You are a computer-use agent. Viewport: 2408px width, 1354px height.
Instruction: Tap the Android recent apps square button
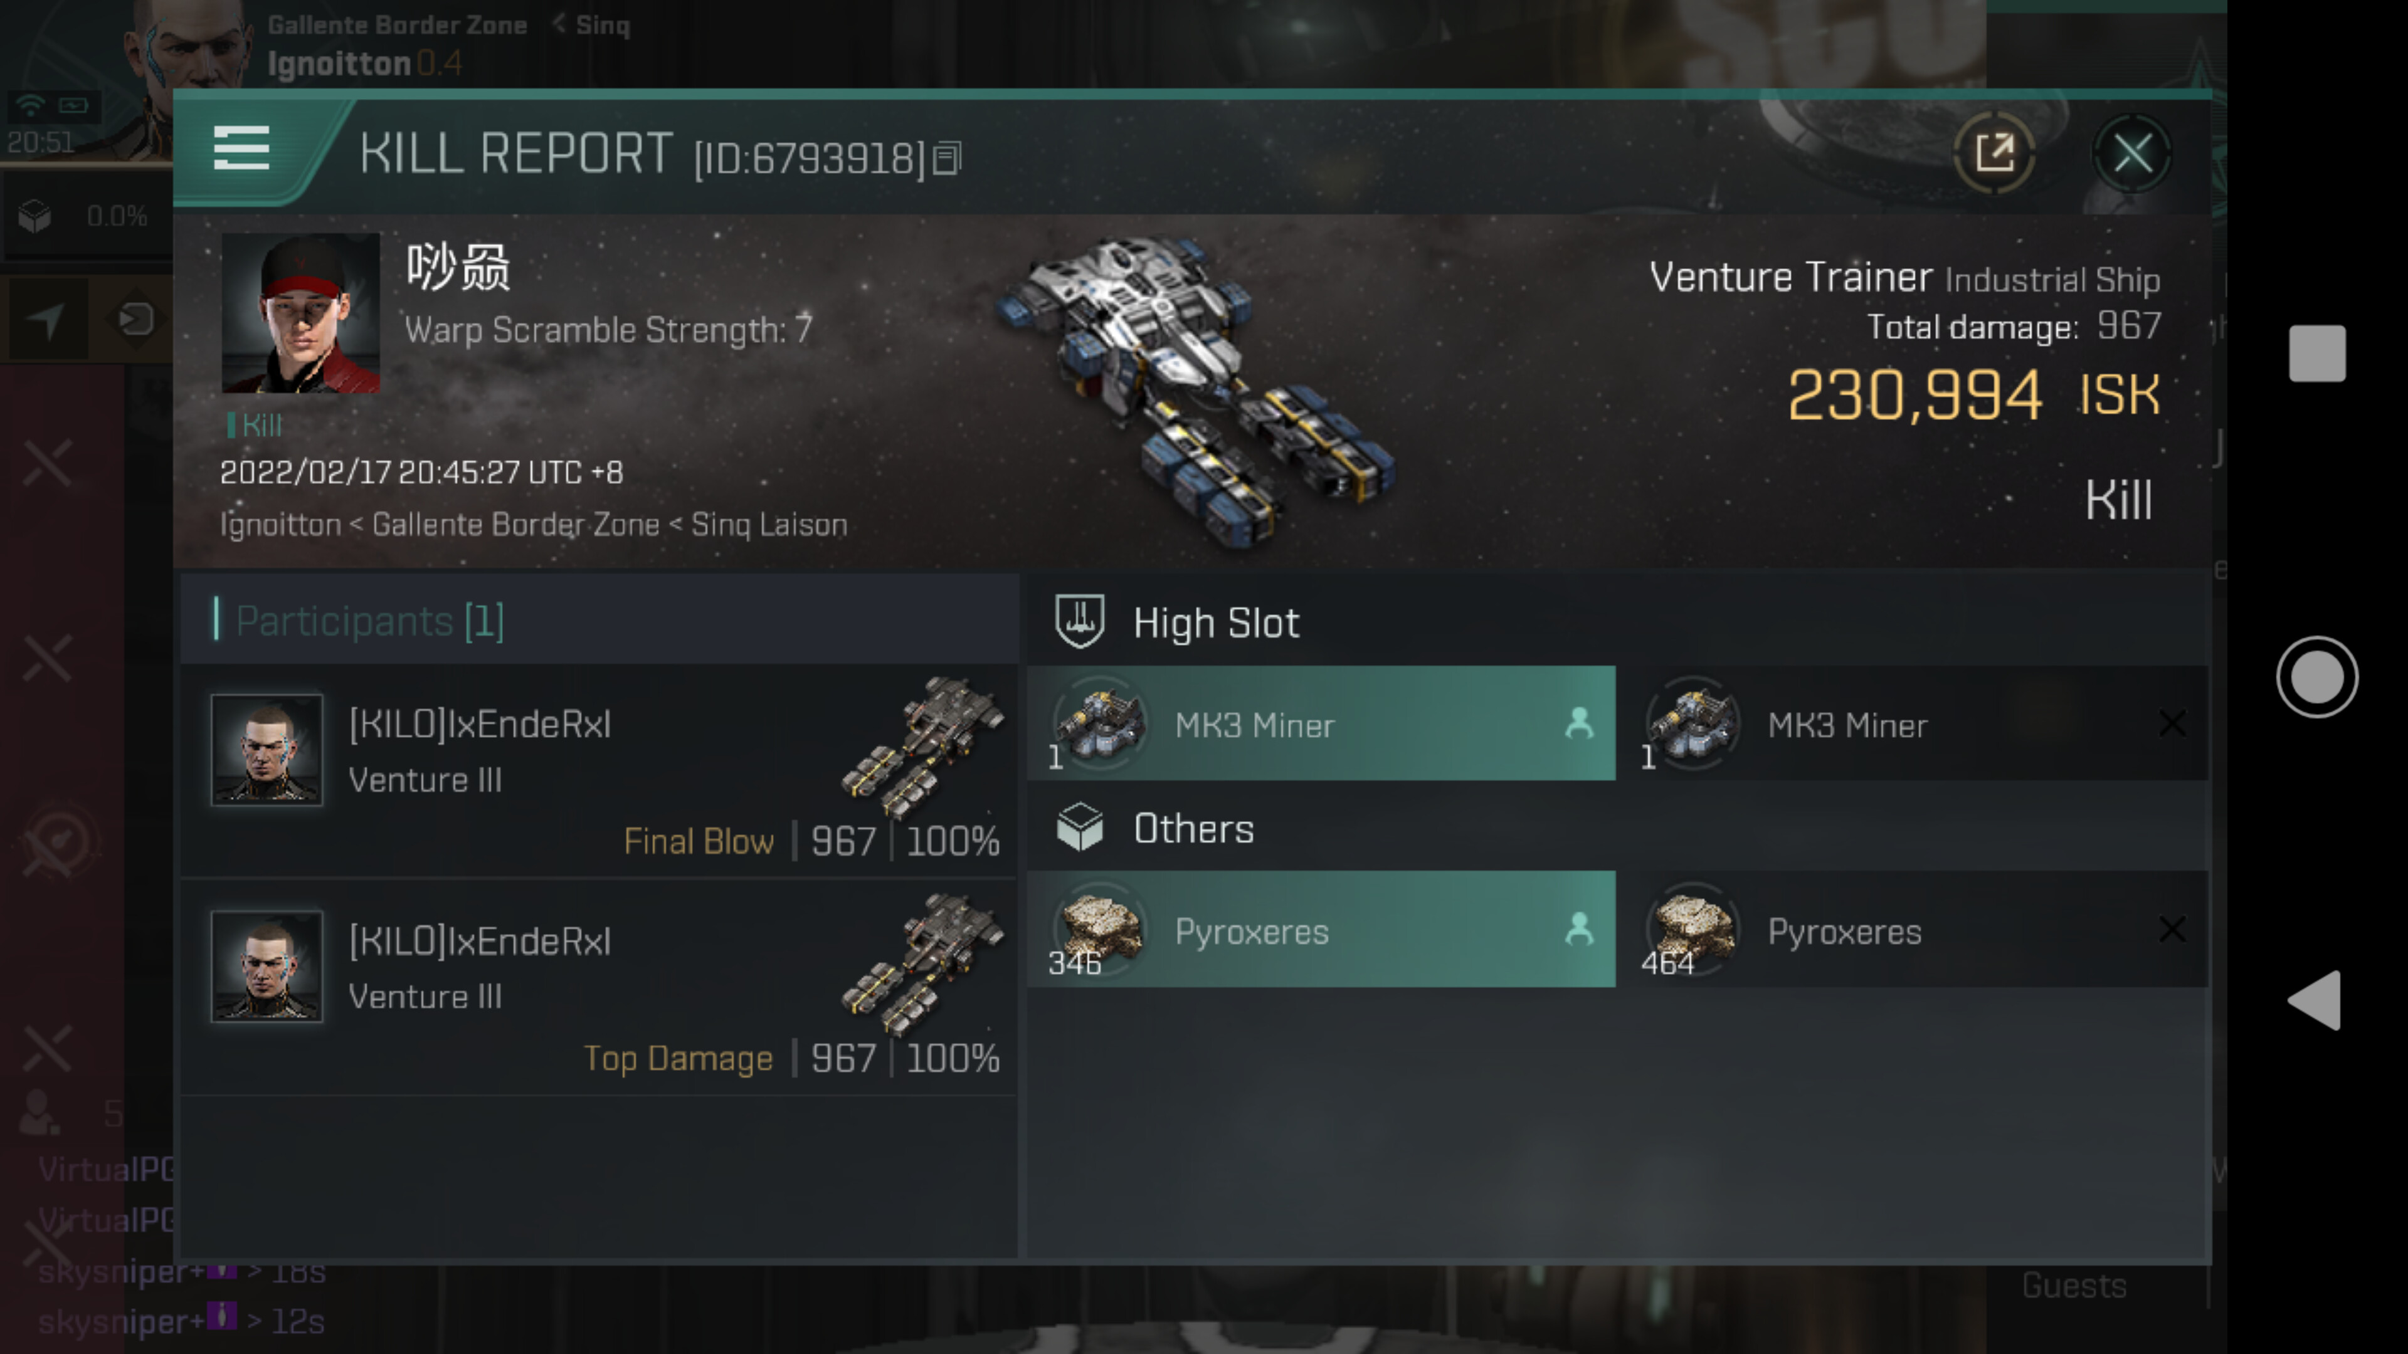(x=2316, y=353)
